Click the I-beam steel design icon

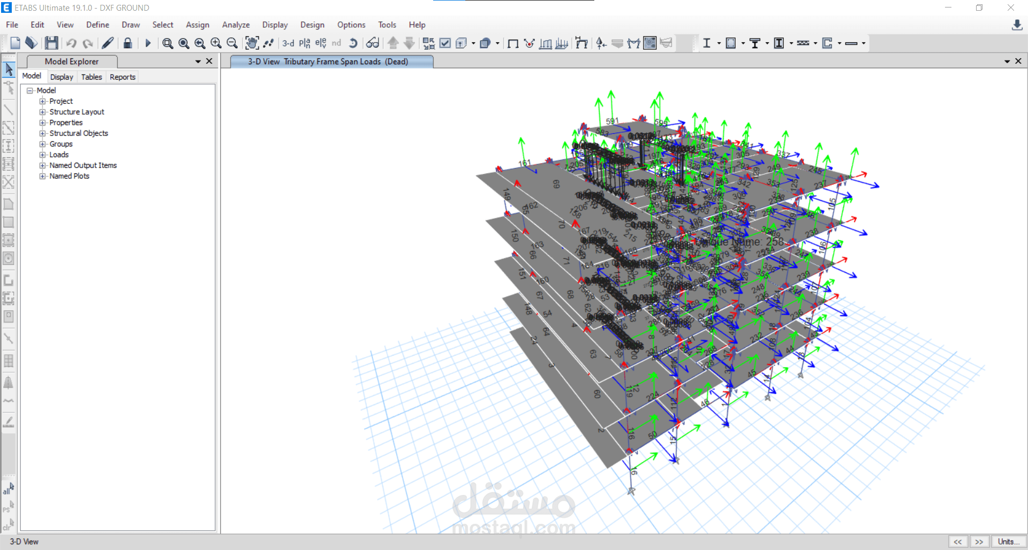pyautogui.click(x=707, y=43)
